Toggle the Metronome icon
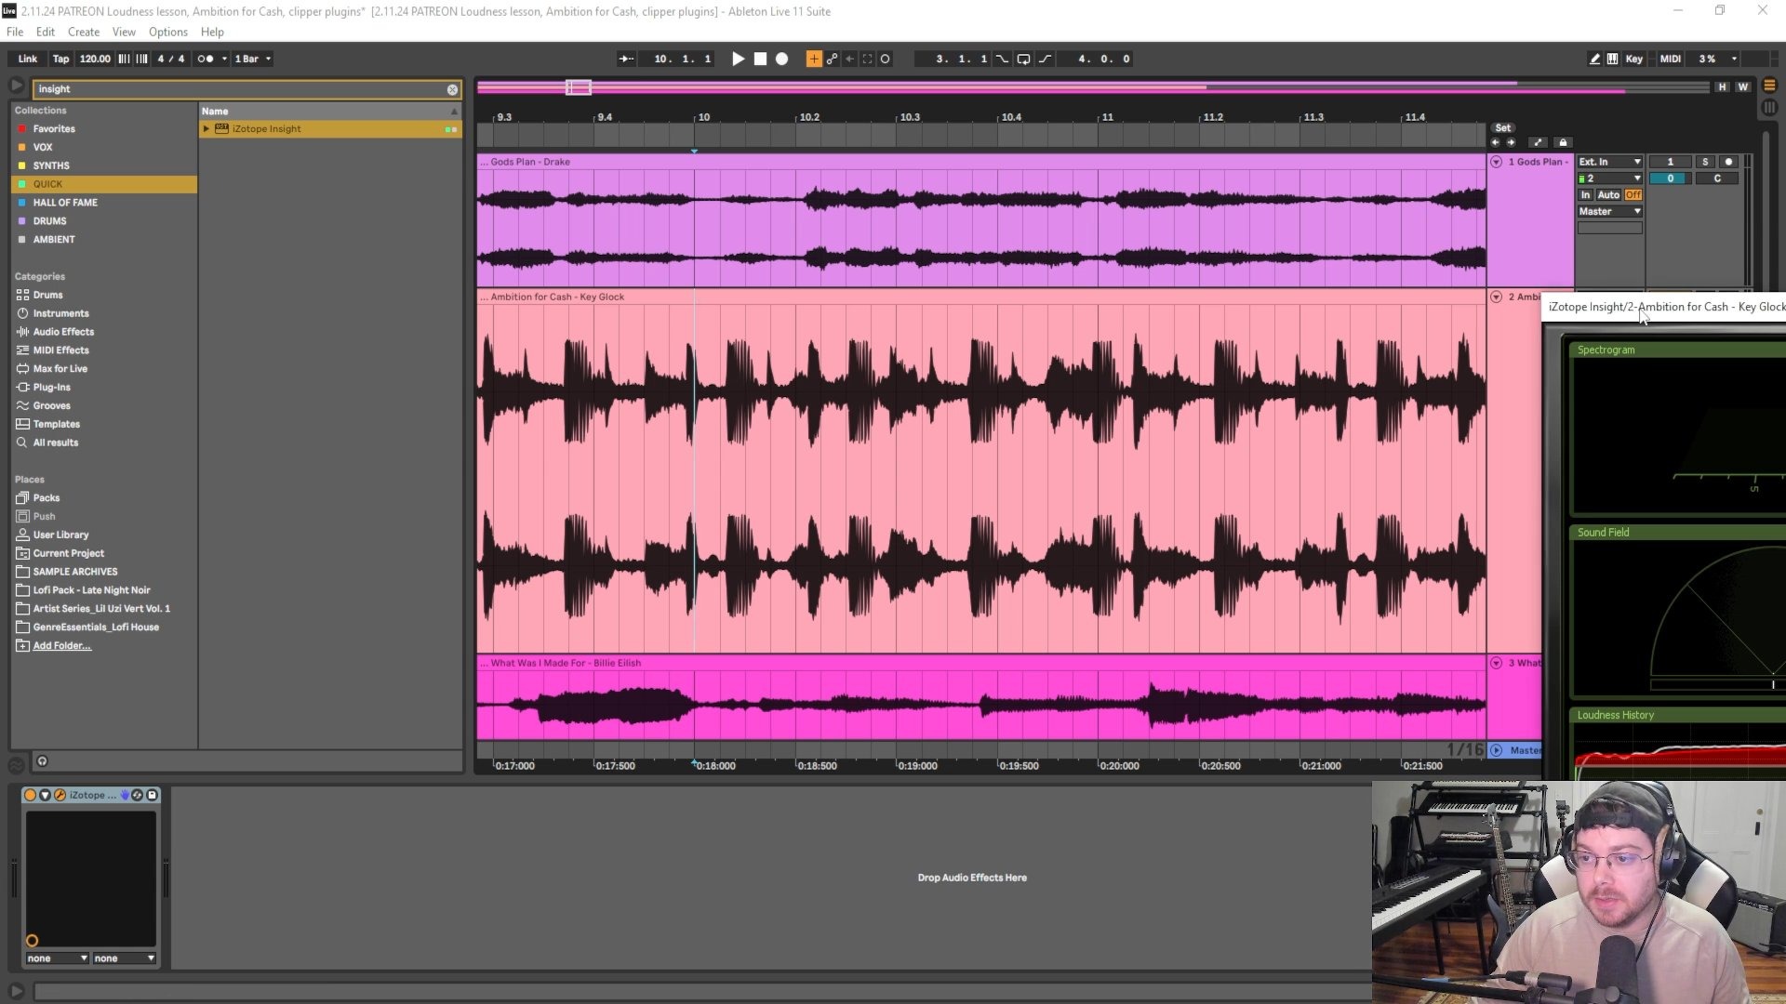 click(x=206, y=59)
